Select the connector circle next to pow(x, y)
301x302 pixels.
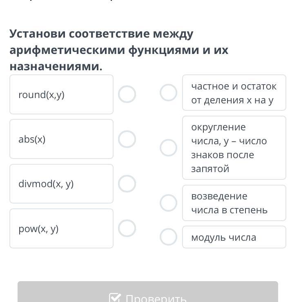127,228
